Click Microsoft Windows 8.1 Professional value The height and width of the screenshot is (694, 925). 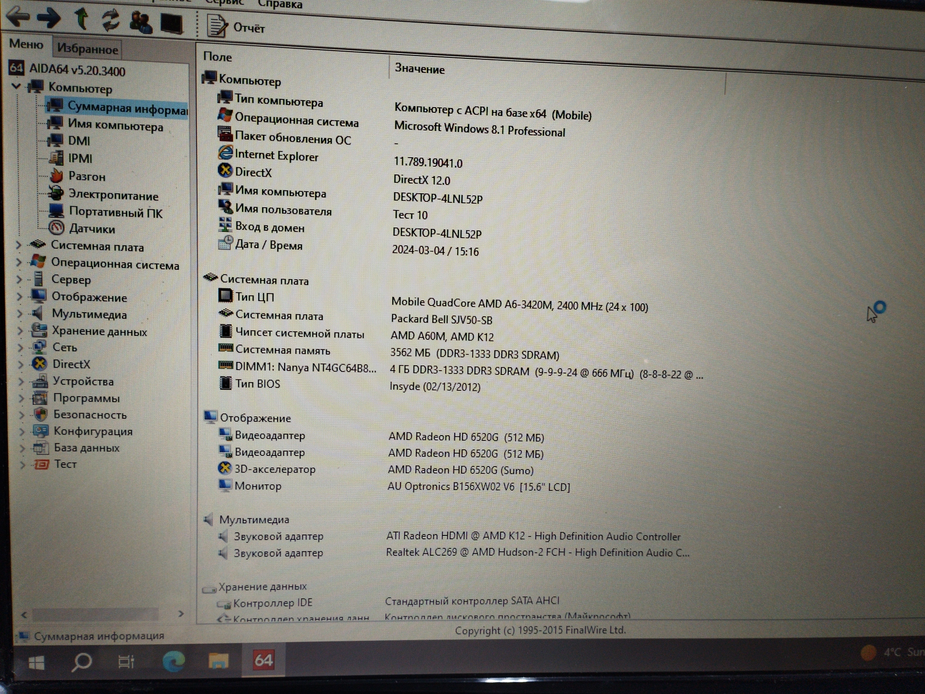pyautogui.click(x=479, y=130)
